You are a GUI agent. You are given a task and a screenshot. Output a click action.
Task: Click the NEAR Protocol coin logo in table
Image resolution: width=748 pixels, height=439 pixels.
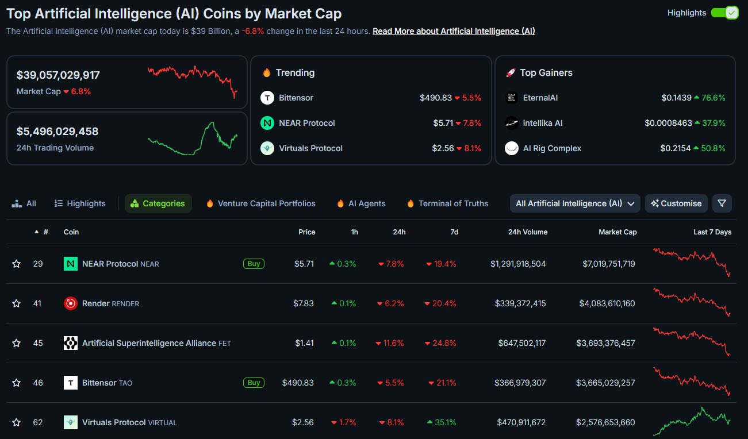point(71,264)
